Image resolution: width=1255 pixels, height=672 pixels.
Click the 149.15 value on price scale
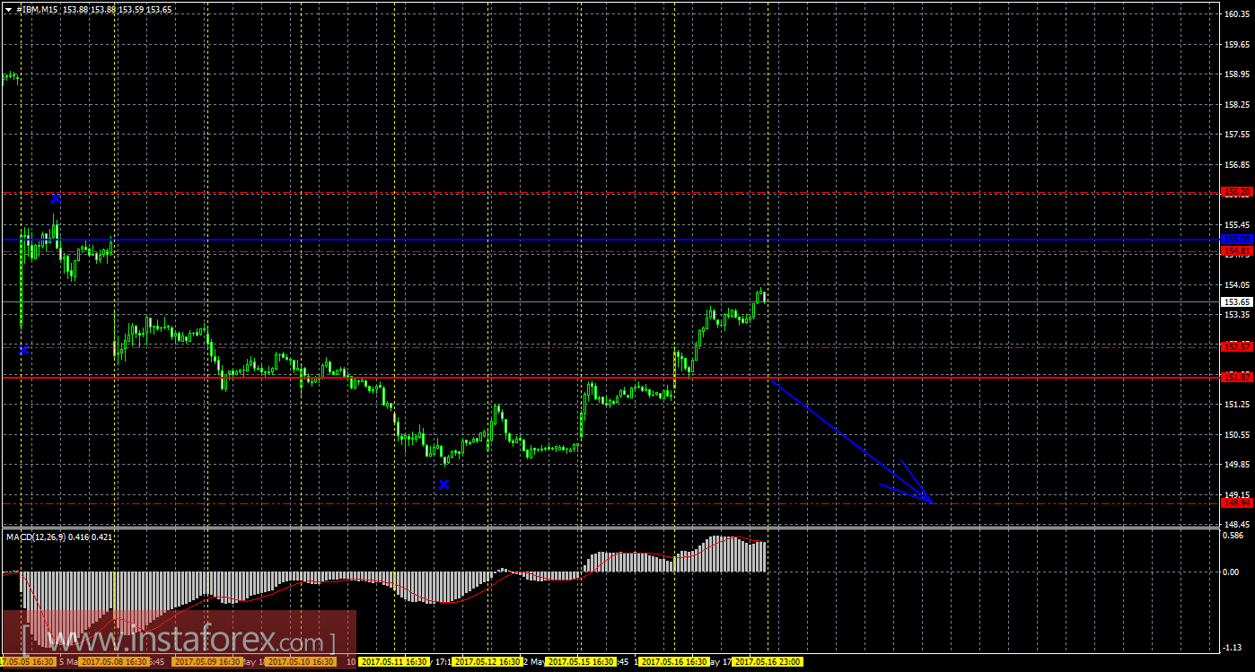1238,494
